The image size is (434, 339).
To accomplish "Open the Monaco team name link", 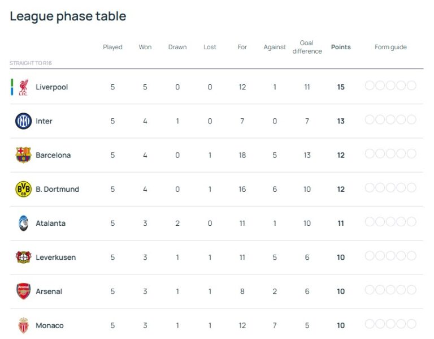I will pyautogui.click(x=50, y=325).
